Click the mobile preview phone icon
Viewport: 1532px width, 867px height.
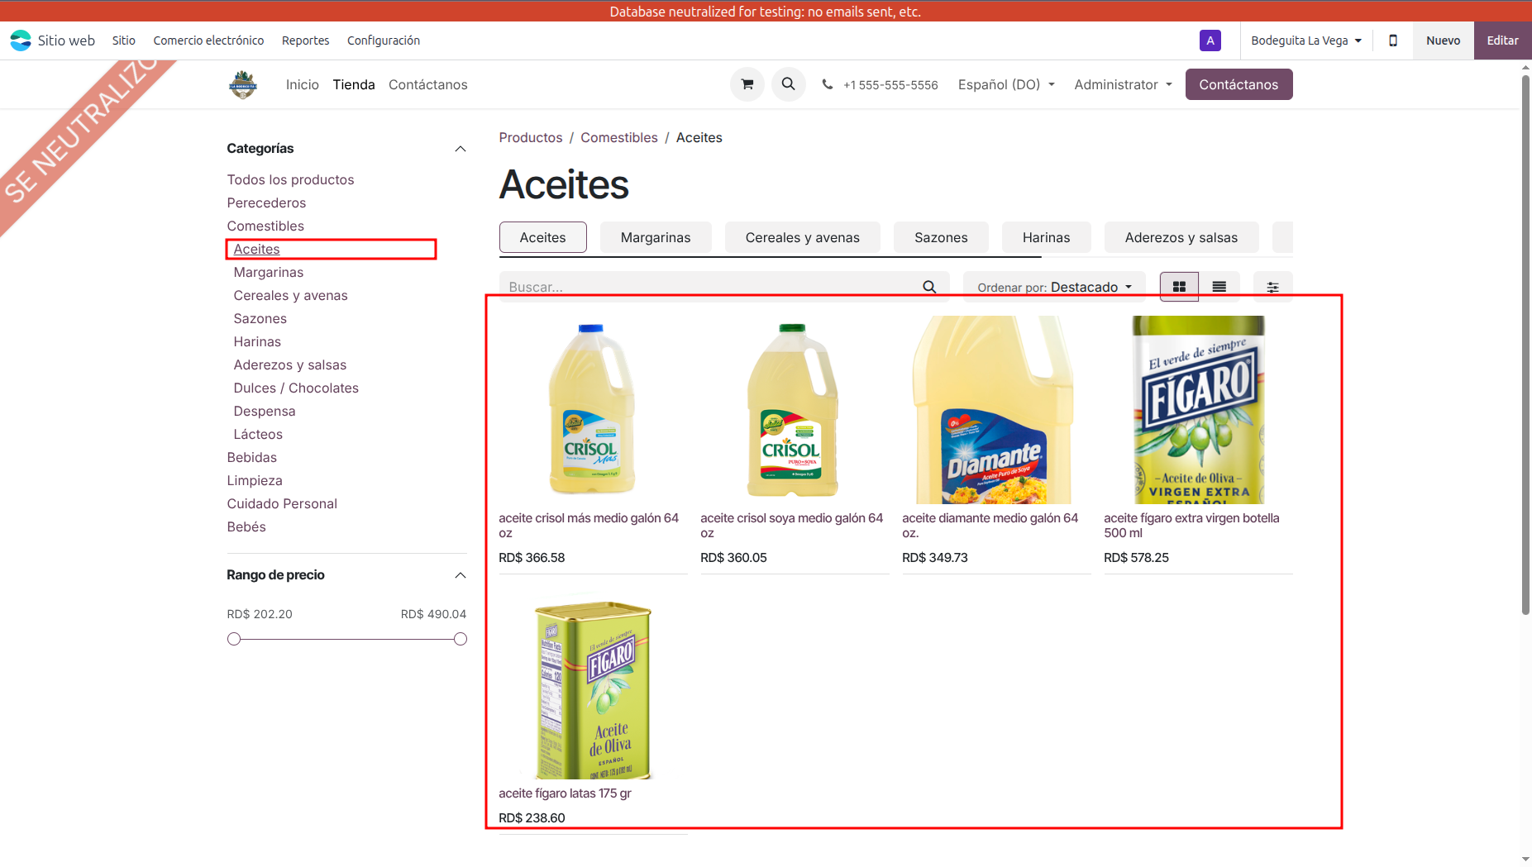click(1392, 40)
